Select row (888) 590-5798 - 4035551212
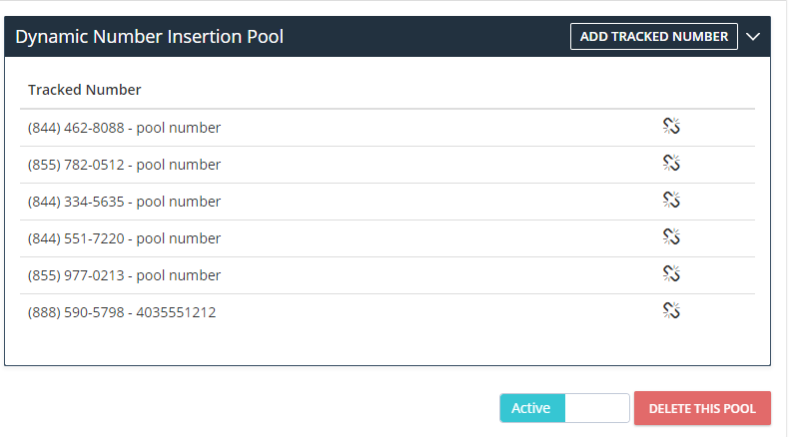Screen dimensions: 789x437 point(388,312)
